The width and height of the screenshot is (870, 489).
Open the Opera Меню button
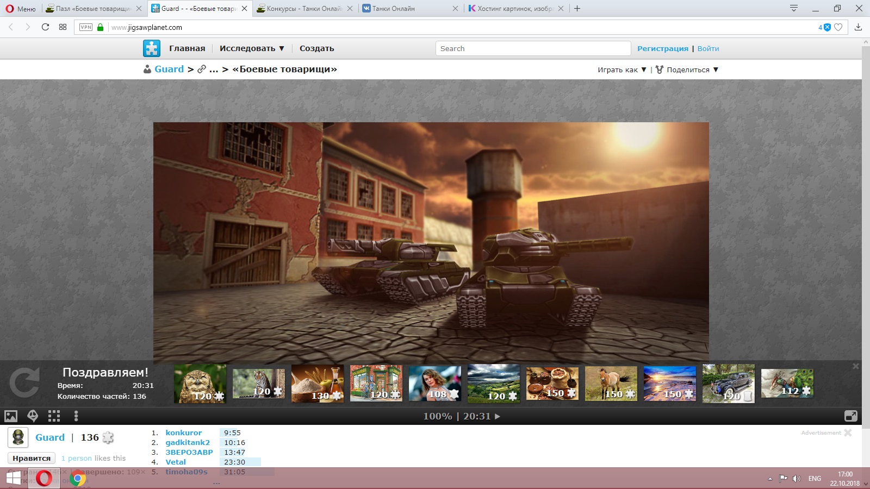(21, 9)
